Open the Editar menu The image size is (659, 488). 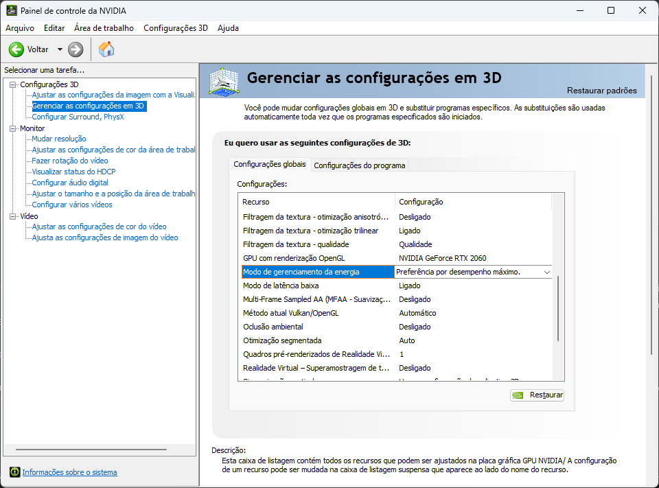coord(54,28)
